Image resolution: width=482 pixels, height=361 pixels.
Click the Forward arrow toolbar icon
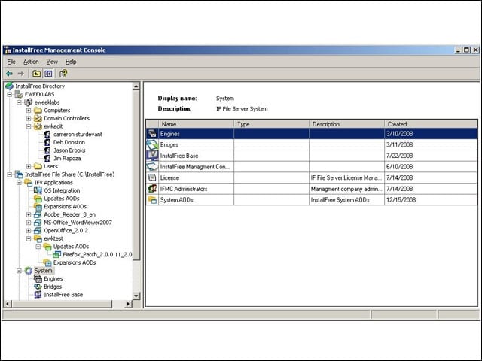pyautogui.click(x=20, y=74)
